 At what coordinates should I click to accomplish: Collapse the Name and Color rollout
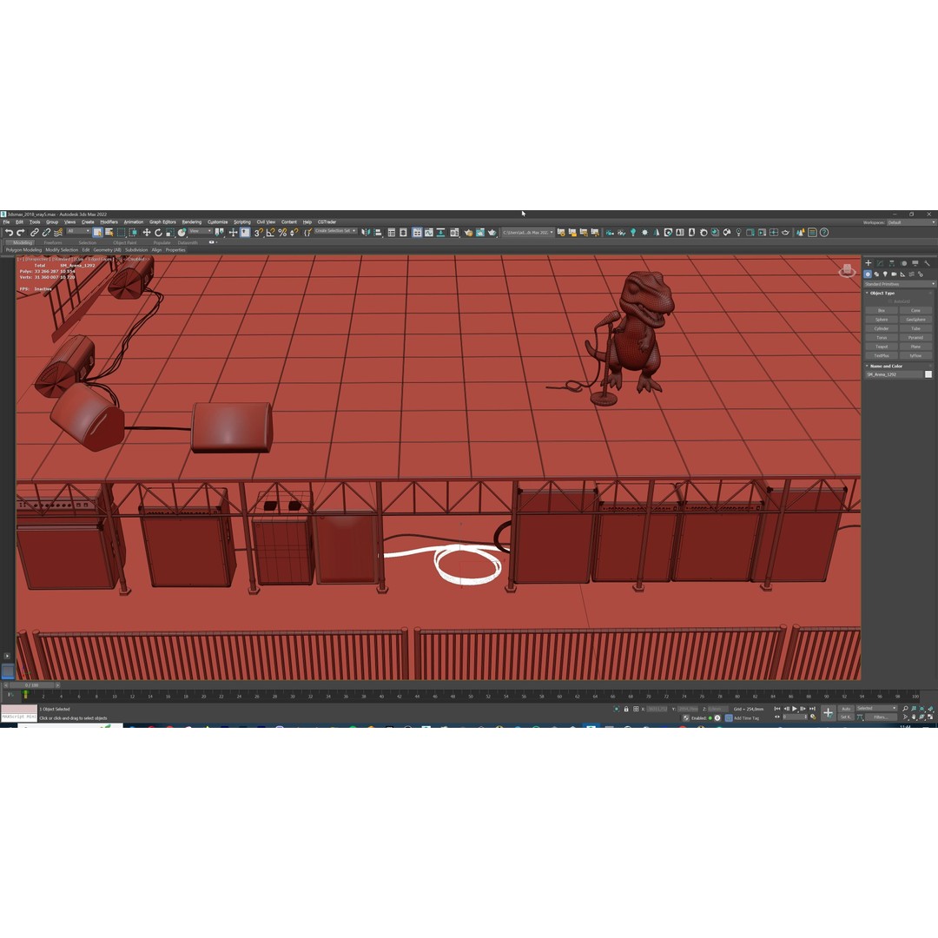coord(885,367)
